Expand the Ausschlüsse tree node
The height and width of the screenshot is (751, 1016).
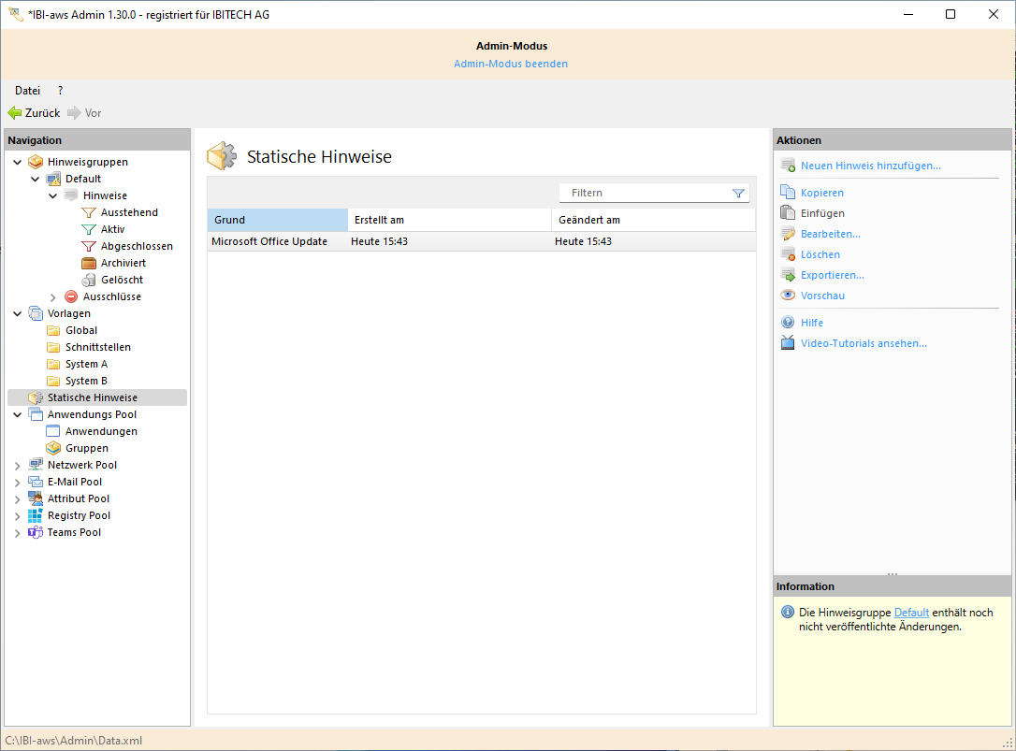coord(53,296)
